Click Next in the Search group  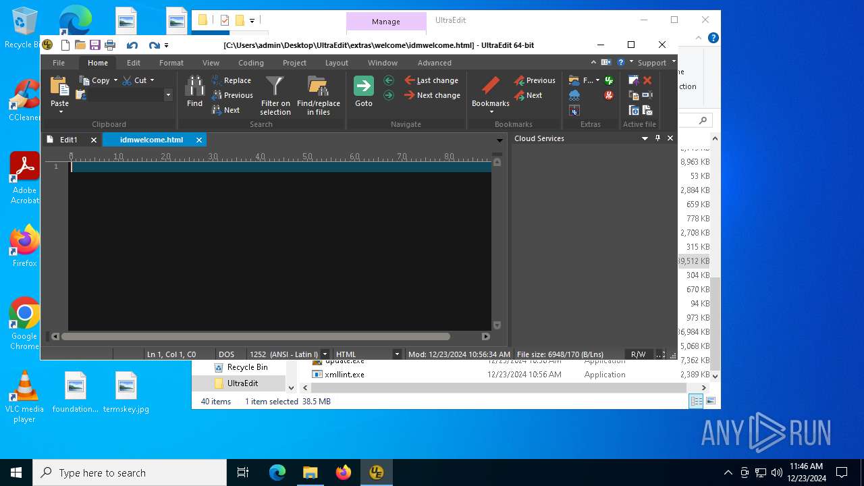pyautogui.click(x=225, y=110)
